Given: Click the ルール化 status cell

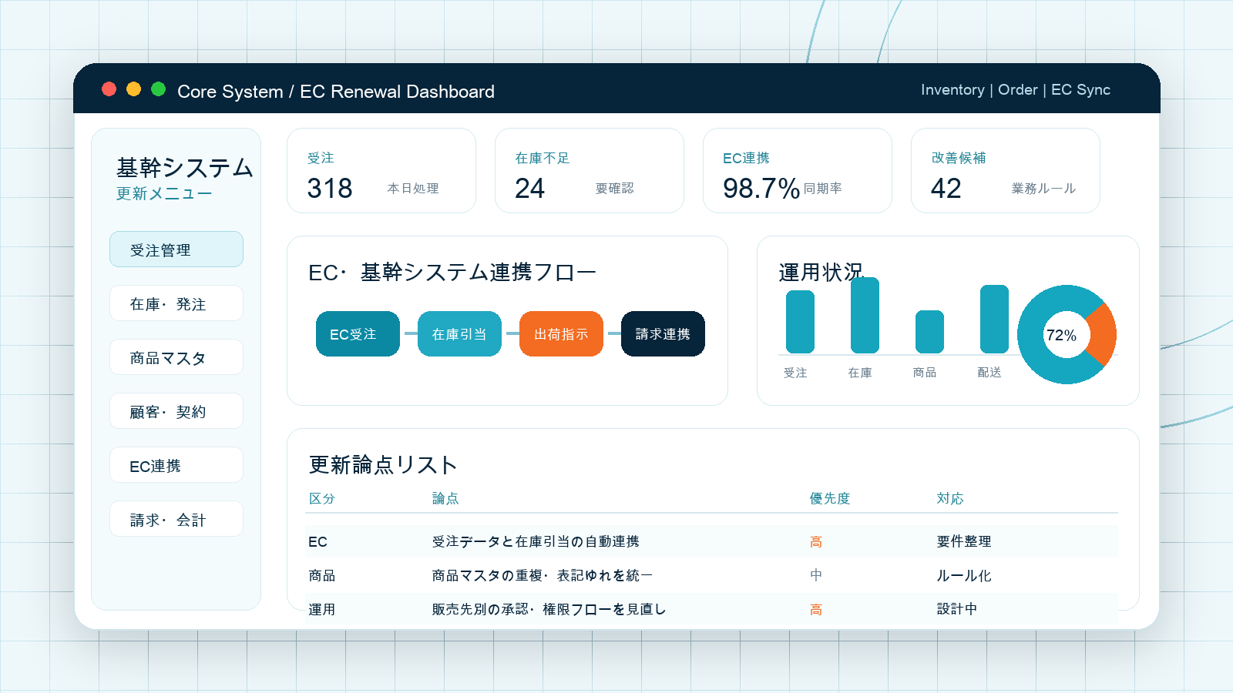Looking at the screenshot, I should (964, 575).
